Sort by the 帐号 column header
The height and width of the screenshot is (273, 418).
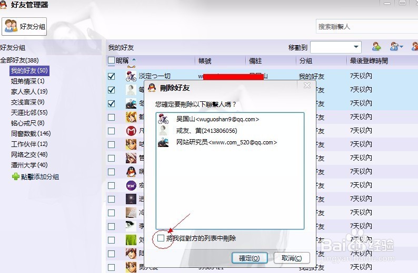205,61
